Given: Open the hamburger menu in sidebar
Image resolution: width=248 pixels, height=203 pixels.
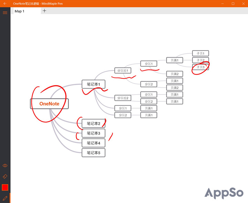Looking at the screenshot, I should [x=5, y=13].
